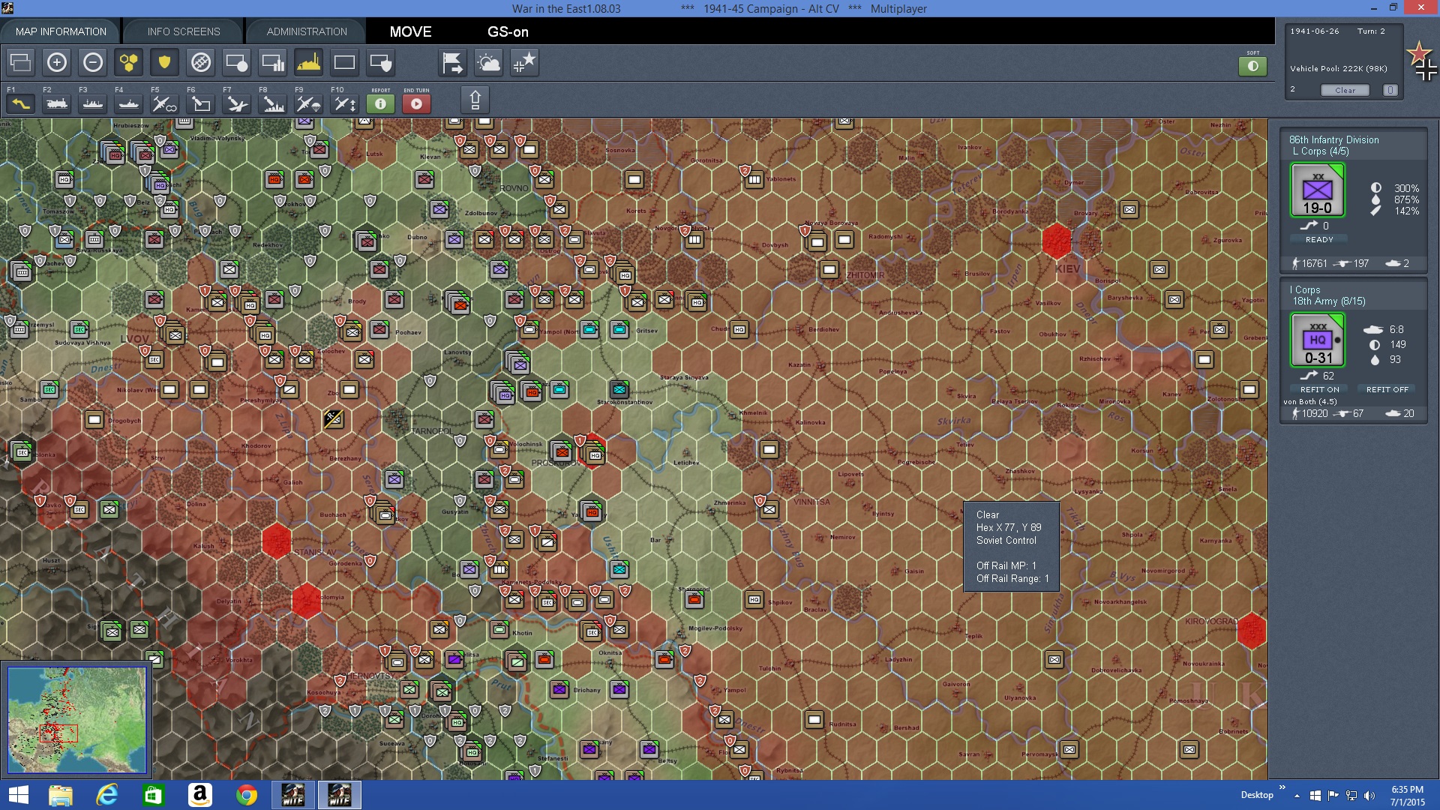The height and width of the screenshot is (810, 1440).
Task: Click the red star and cross emblem
Action: tap(1422, 61)
